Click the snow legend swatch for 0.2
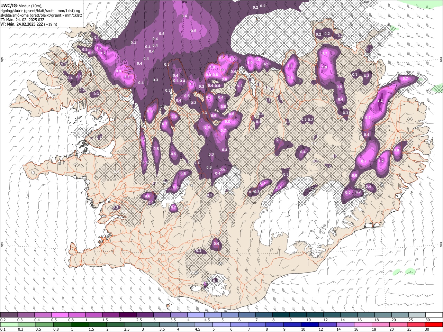Image resolution: width=443 pixels, height=332 pixels. 9,315
